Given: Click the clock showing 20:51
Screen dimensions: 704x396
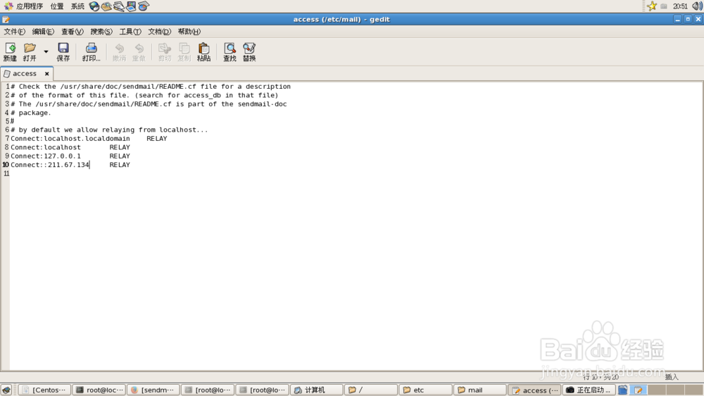Looking at the screenshot, I should [680, 6].
